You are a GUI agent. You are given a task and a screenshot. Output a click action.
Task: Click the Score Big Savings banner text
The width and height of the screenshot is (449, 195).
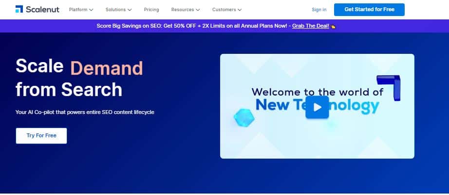[191, 26]
